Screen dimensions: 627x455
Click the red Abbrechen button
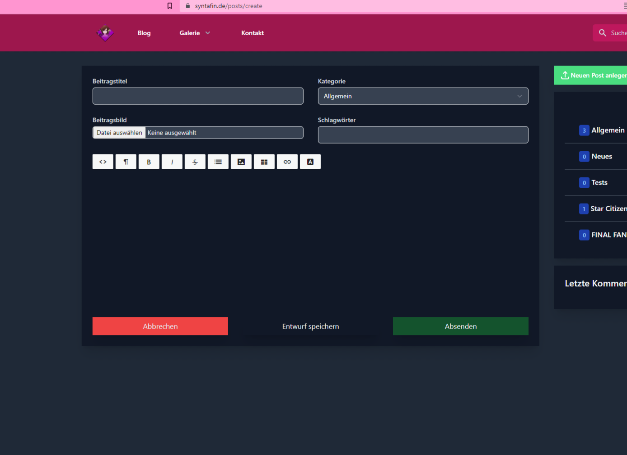(160, 326)
